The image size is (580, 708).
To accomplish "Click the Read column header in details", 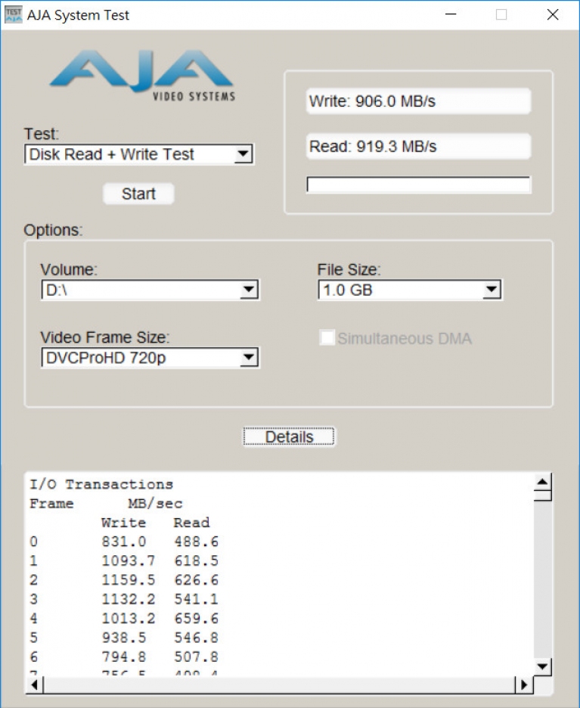I will [192, 523].
